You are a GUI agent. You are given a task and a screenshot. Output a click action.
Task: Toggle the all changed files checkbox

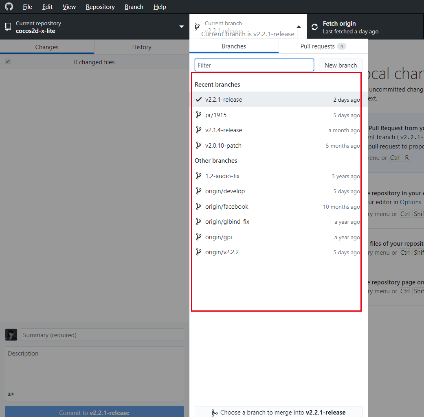pos(8,61)
